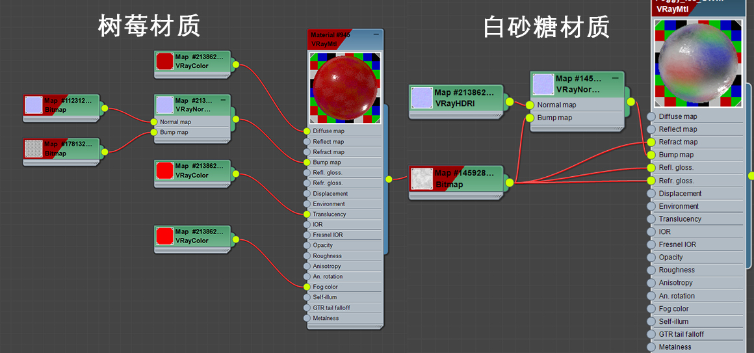The width and height of the screenshot is (754, 353).
Task: Click the Fresnel IOR row on Material #945
Action: click(344, 235)
